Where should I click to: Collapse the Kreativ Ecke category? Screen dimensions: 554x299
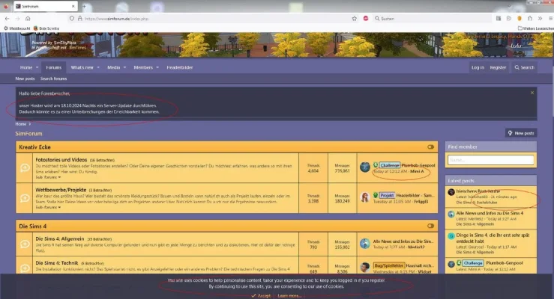(x=430, y=147)
